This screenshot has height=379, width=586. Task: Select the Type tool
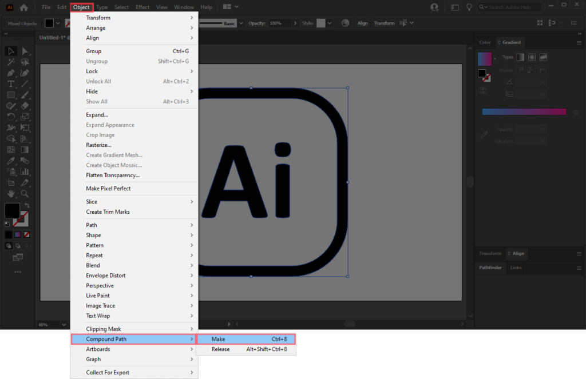[10, 84]
